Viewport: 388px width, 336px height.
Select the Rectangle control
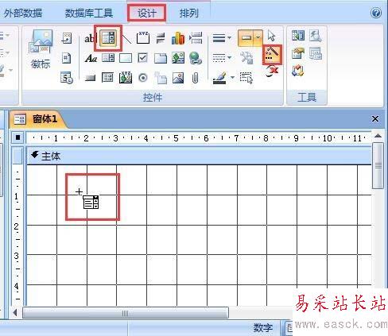point(126,58)
